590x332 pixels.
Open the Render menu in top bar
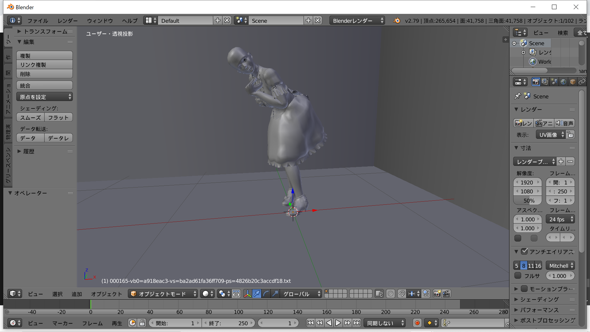[x=68, y=21]
